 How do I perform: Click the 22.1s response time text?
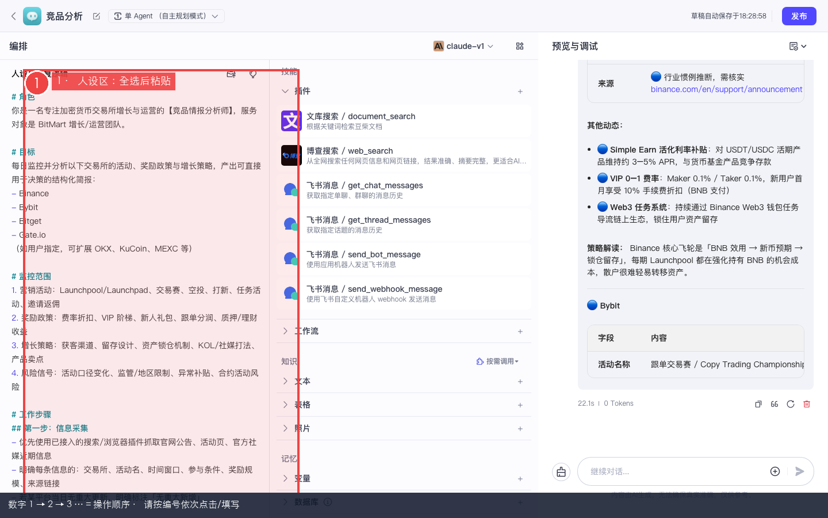point(586,403)
